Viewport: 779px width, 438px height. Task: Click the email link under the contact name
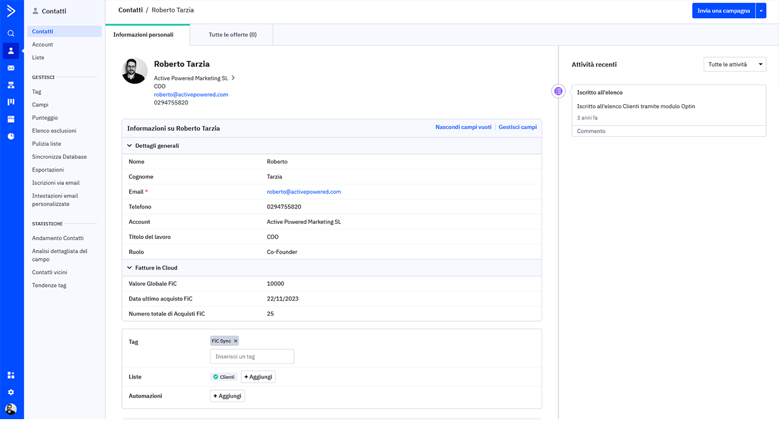pos(191,94)
